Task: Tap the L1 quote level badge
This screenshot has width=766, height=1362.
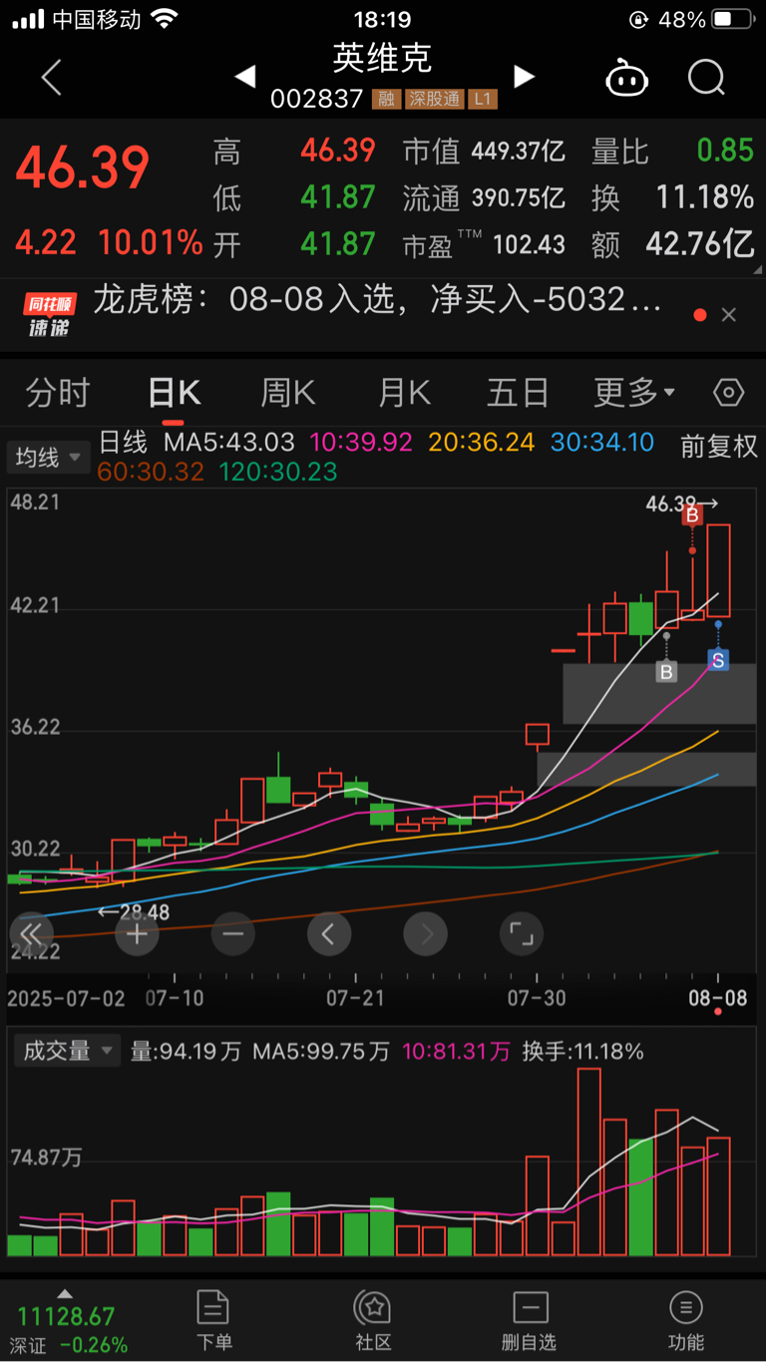Action: point(483,100)
